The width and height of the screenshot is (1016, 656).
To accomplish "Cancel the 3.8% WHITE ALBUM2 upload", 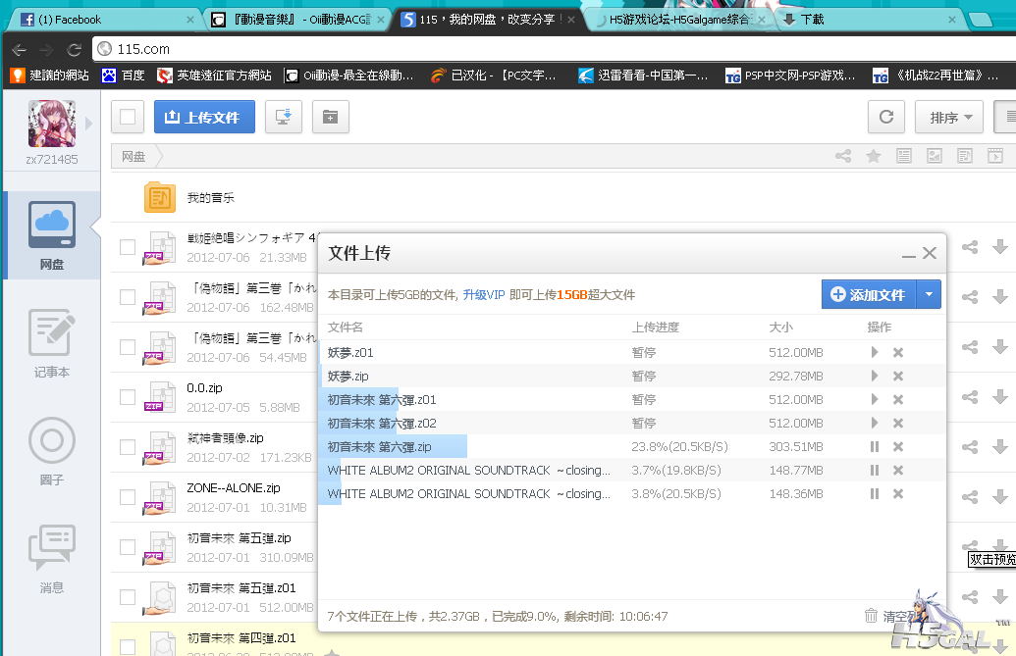I will pos(898,493).
